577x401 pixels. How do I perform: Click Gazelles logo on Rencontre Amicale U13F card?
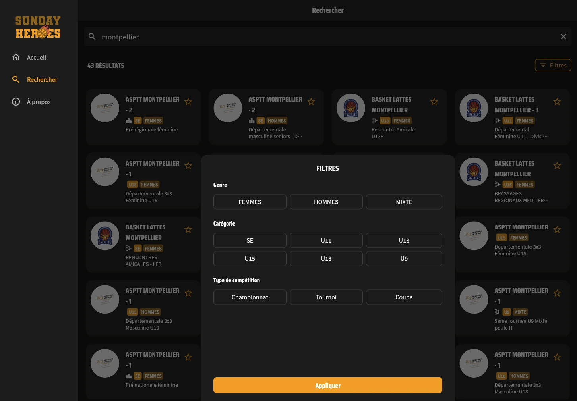351,108
